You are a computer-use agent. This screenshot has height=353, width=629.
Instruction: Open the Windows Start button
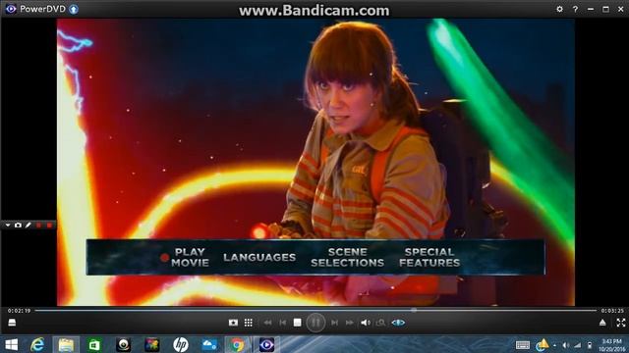[x=11, y=344]
